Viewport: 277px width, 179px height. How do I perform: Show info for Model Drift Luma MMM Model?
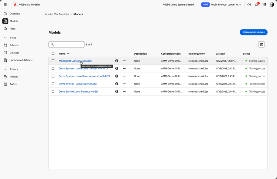pos(117,61)
